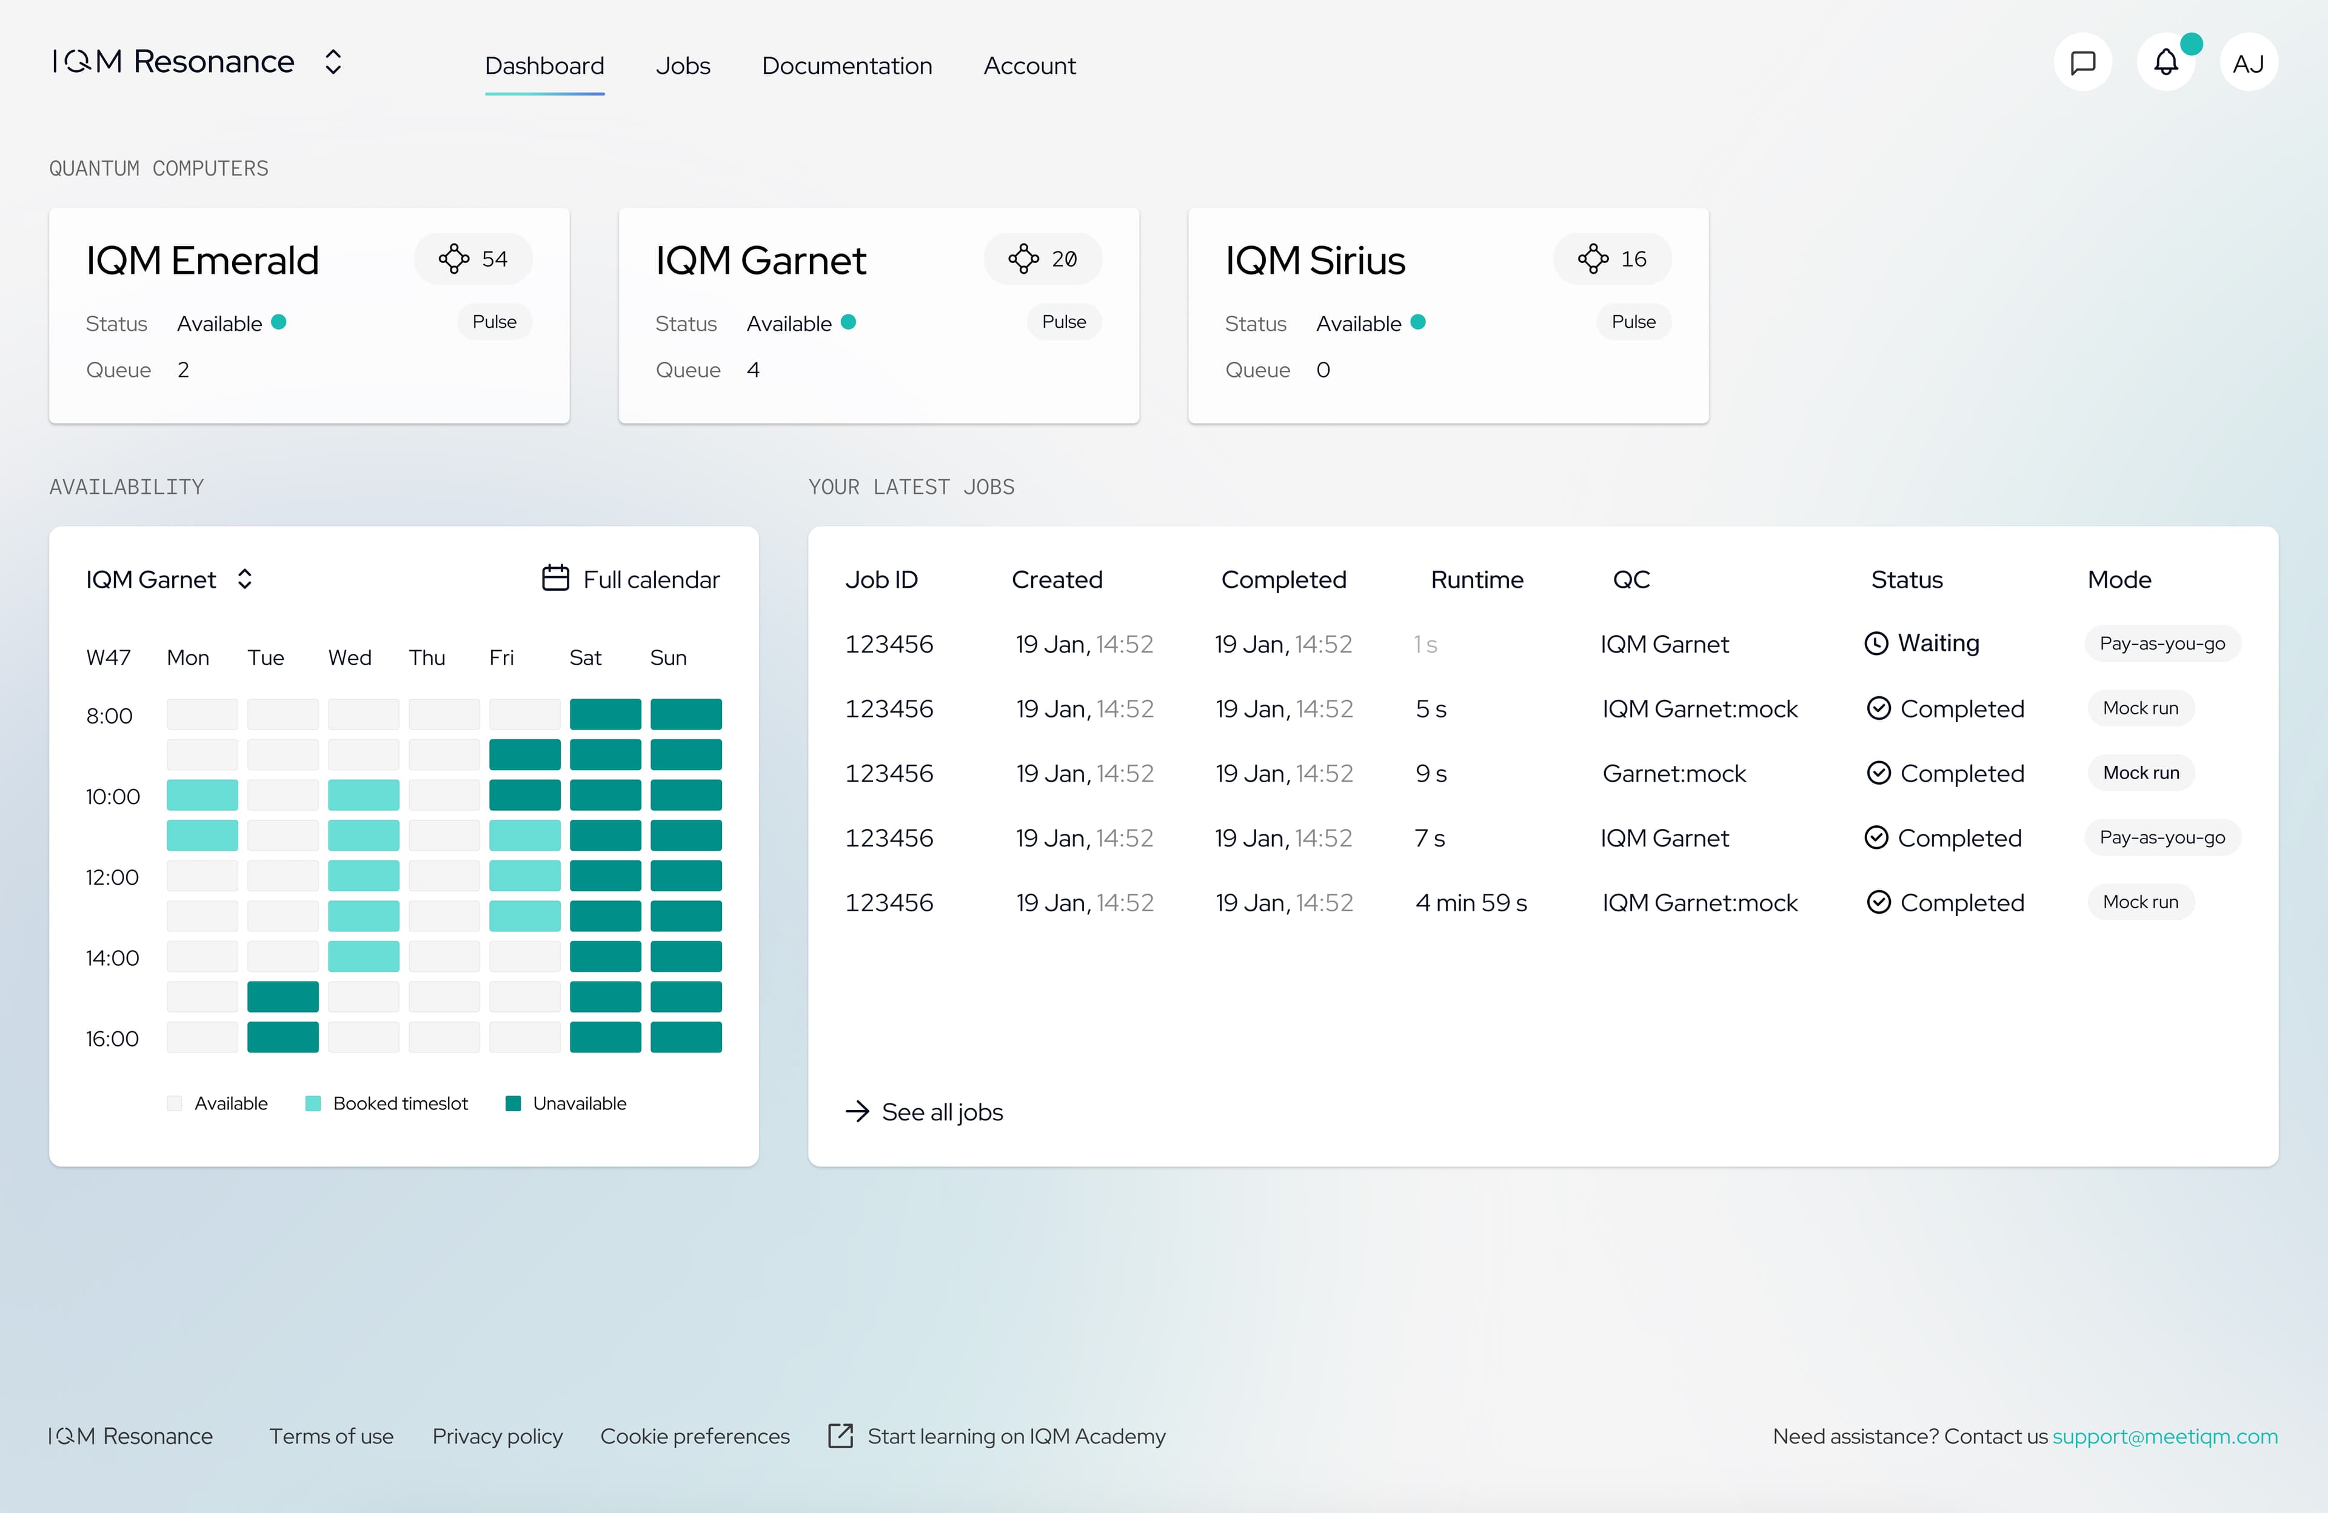
Task: Click the Created column header
Action: click(1057, 579)
